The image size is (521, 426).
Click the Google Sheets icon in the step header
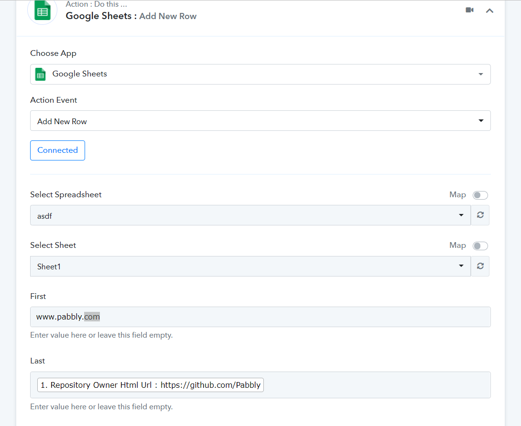coord(42,11)
